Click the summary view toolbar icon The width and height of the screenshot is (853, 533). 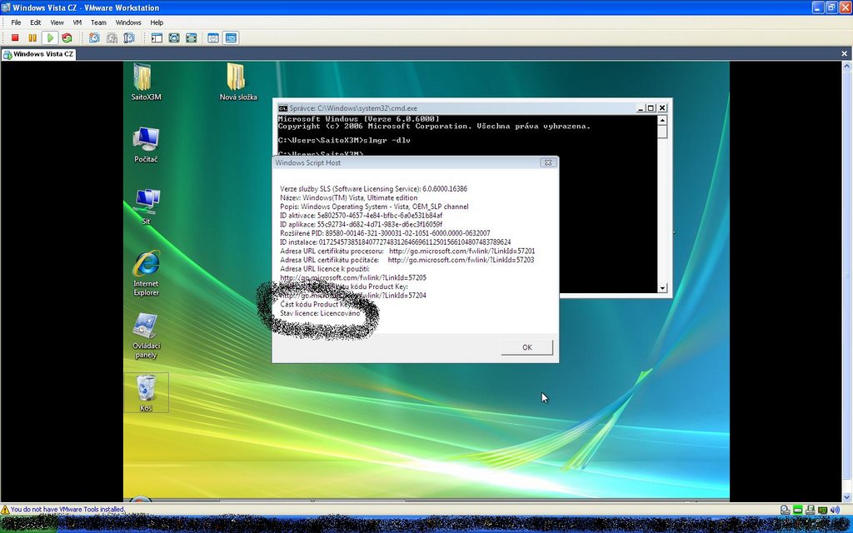[x=214, y=37]
